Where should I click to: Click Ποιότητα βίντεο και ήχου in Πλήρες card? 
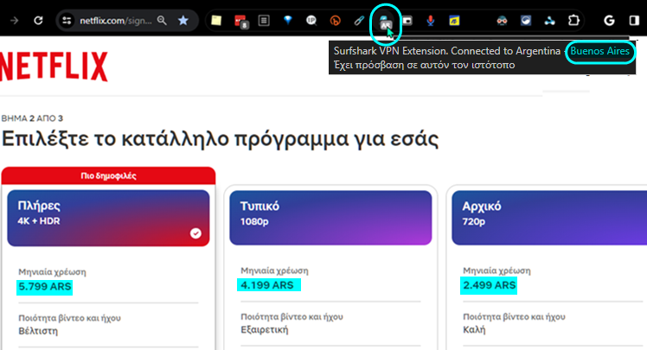click(69, 318)
